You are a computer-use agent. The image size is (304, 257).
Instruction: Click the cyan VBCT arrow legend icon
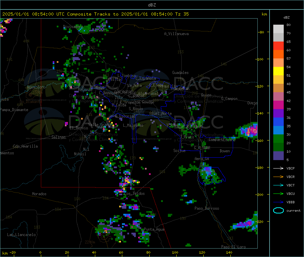pyautogui.click(x=278, y=185)
